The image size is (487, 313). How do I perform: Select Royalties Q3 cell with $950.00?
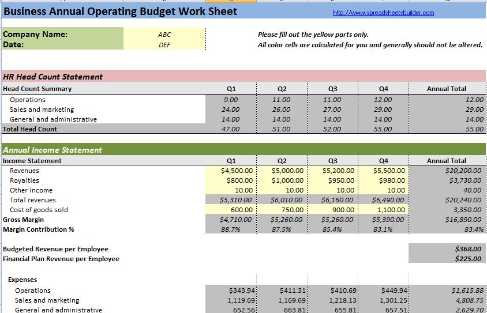[x=332, y=180]
